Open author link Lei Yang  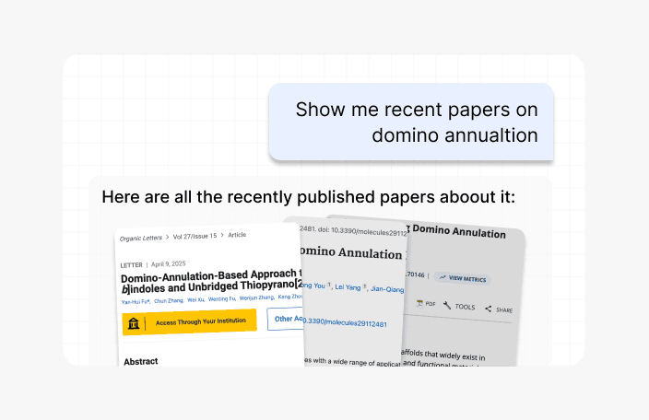tap(348, 286)
